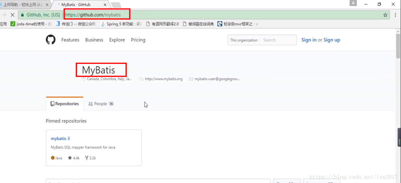Open the 爱词霸在线词典 bookmark
The width and height of the screenshot is (401, 183).
pos(198,24)
